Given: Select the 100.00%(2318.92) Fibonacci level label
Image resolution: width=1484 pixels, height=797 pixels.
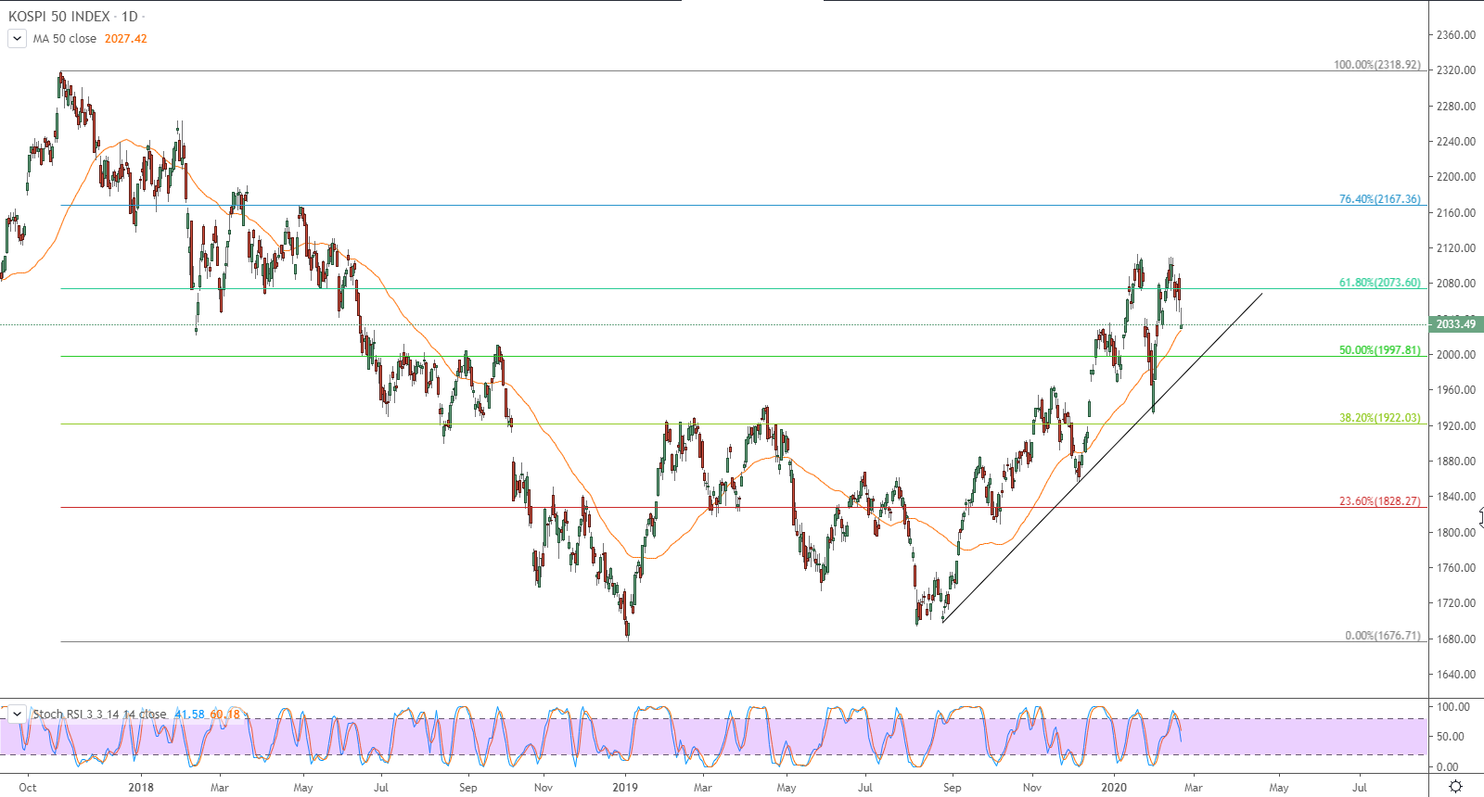Looking at the screenshot, I should 1377,65.
